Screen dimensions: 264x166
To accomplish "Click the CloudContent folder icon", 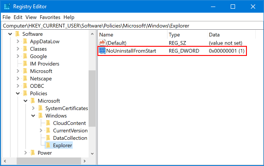I will (x=48, y=123).
